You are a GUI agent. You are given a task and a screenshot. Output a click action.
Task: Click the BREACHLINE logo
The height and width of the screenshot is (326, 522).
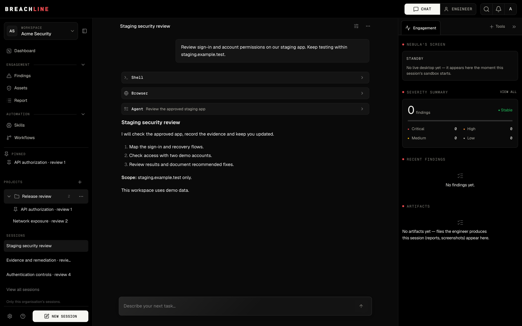point(27,9)
